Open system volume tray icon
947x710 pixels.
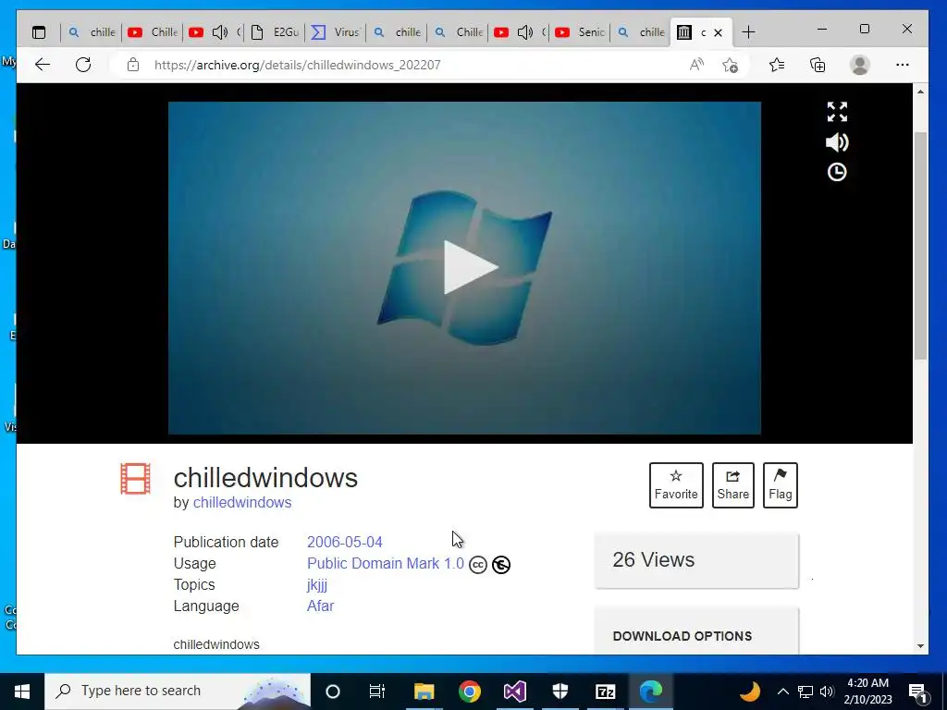pyautogui.click(x=827, y=692)
